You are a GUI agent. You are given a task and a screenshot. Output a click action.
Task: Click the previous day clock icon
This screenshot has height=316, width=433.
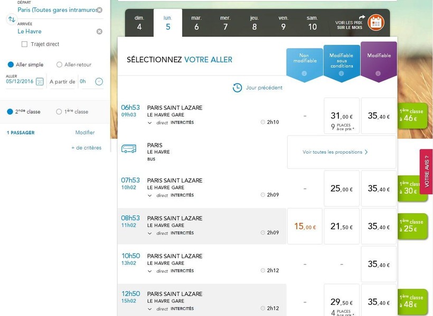tap(238, 88)
